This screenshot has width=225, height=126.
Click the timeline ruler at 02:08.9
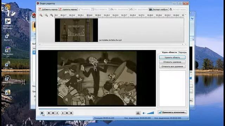[150, 15]
